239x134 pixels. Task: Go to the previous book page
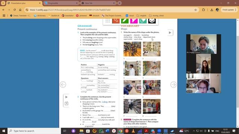[x=63, y=84]
